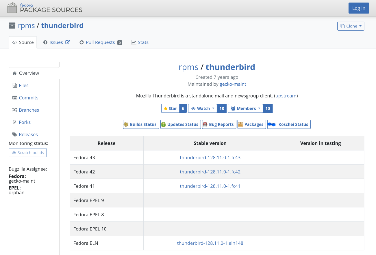Click the Fedora EPEL 9 cell

[107, 200]
